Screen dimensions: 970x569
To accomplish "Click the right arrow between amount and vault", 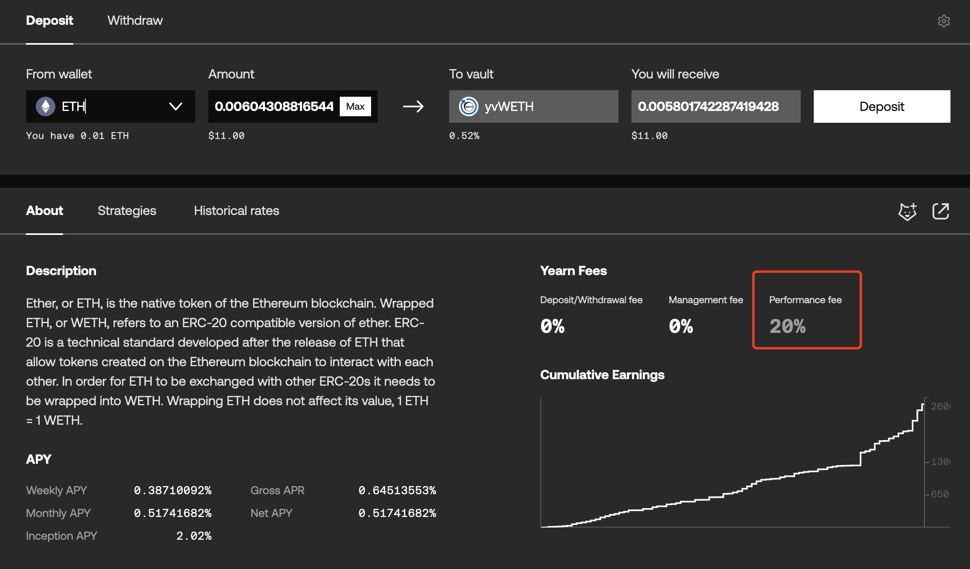I will 413,106.
